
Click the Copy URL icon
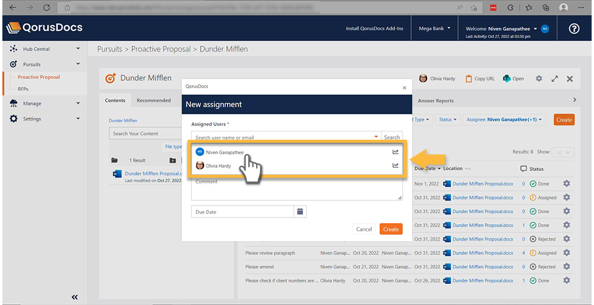469,78
